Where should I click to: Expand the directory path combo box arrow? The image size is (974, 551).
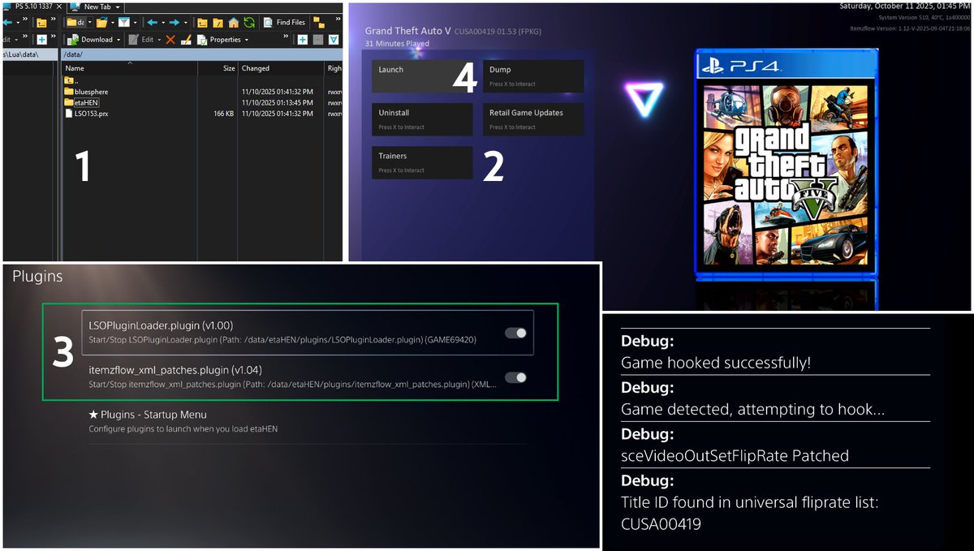(x=90, y=23)
